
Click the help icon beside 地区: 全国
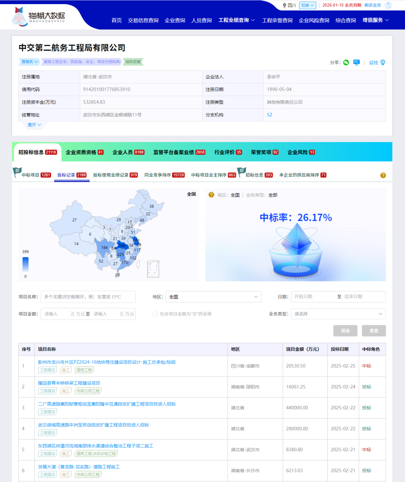[211, 195]
